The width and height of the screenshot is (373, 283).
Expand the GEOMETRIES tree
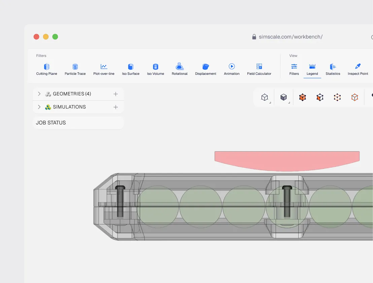click(x=39, y=94)
